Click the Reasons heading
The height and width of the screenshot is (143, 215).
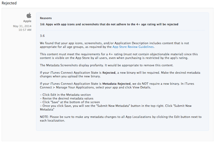click(x=46, y=18)
